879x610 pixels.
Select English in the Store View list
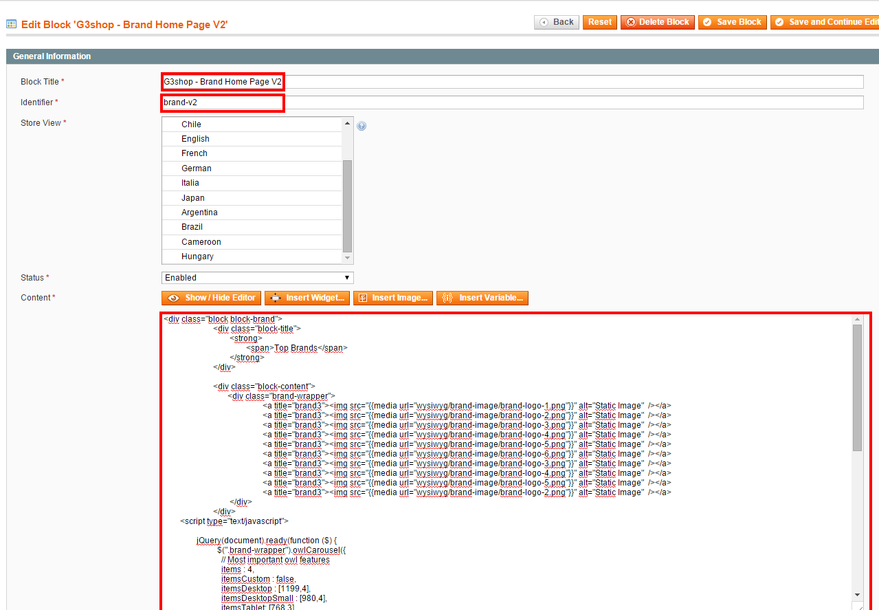pos(252,139)
